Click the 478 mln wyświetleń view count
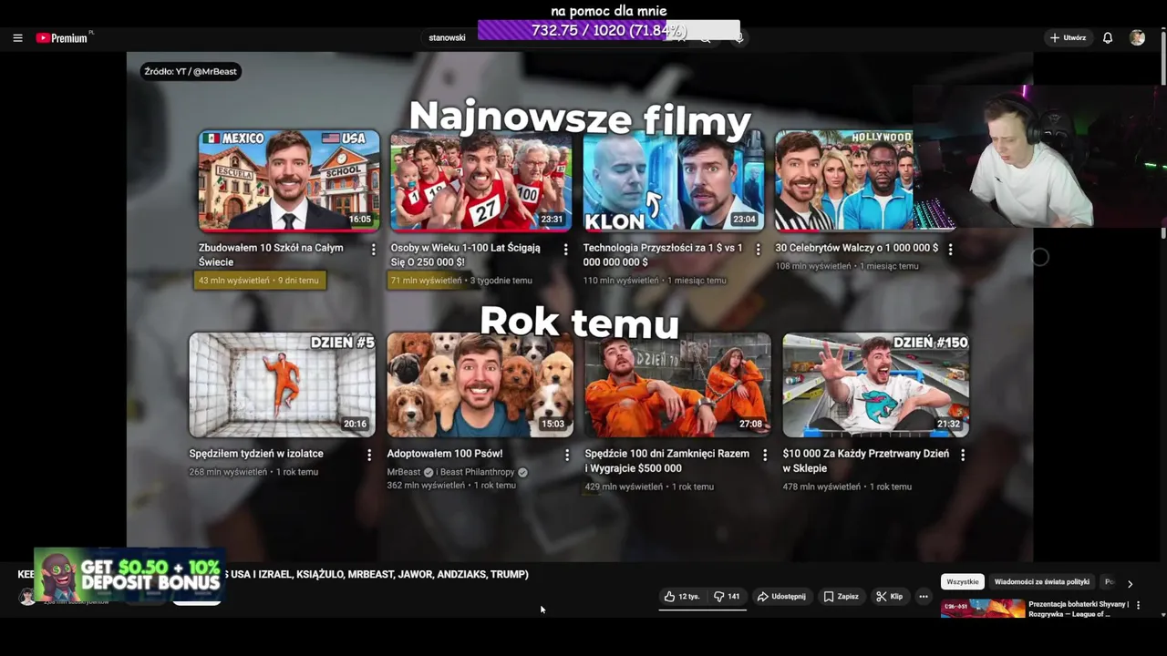Viewport: 1167px width, 656px height. 821,487
